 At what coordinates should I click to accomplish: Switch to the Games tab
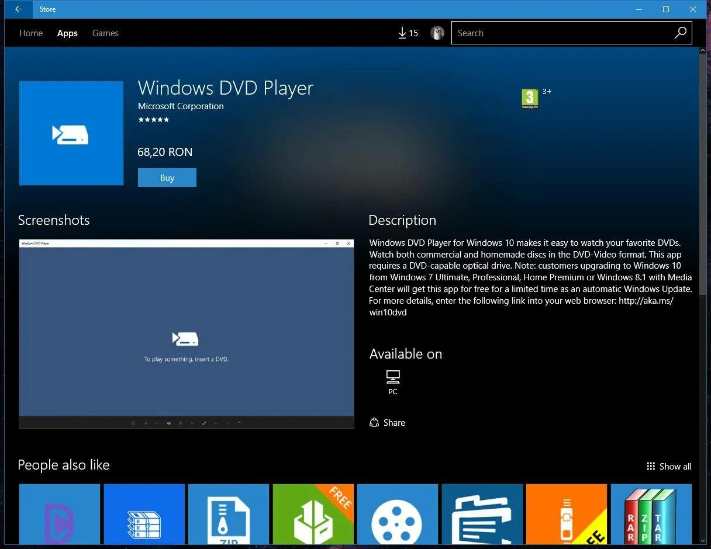105,33
